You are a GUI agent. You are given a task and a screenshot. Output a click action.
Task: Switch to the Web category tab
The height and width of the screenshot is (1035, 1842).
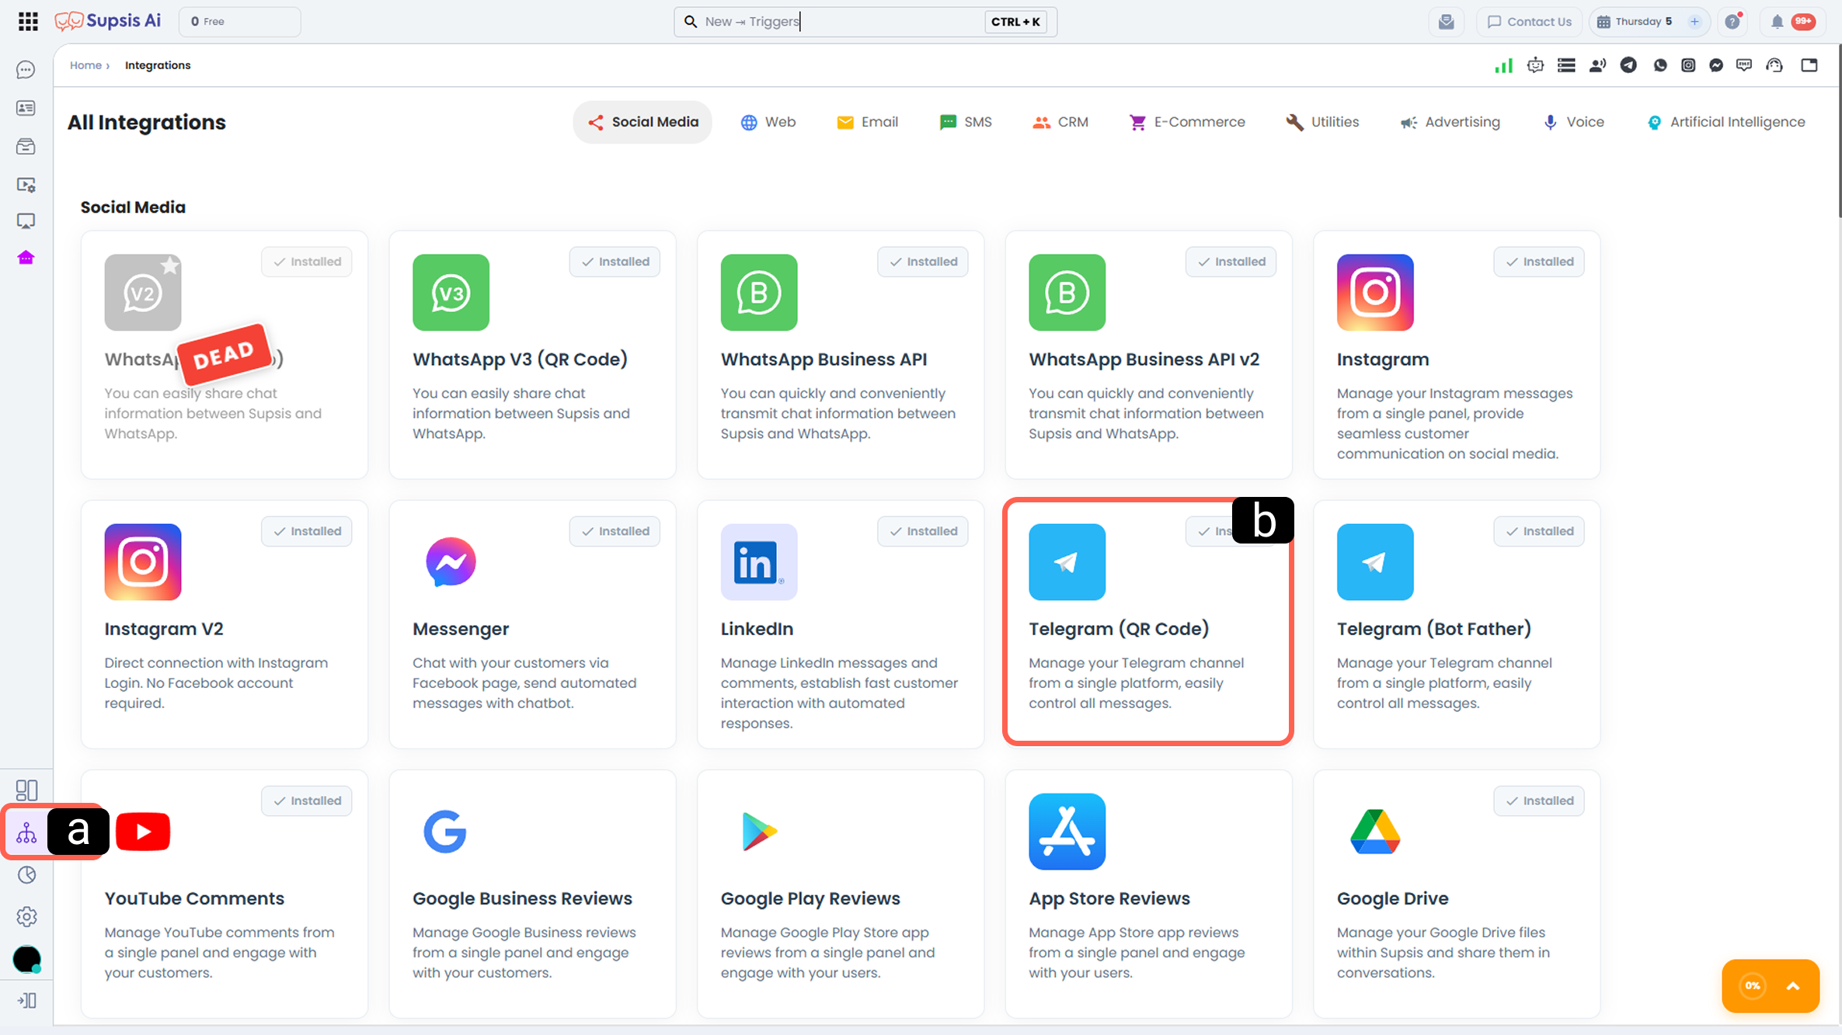click(x=768, y=122)
